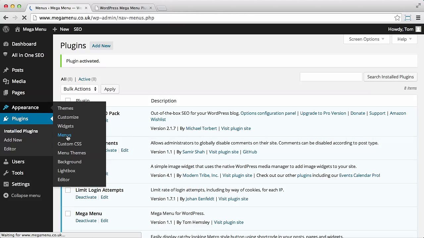Click the Apply button
The height and width of the screenshot is (238, 424).
[110, 89]
